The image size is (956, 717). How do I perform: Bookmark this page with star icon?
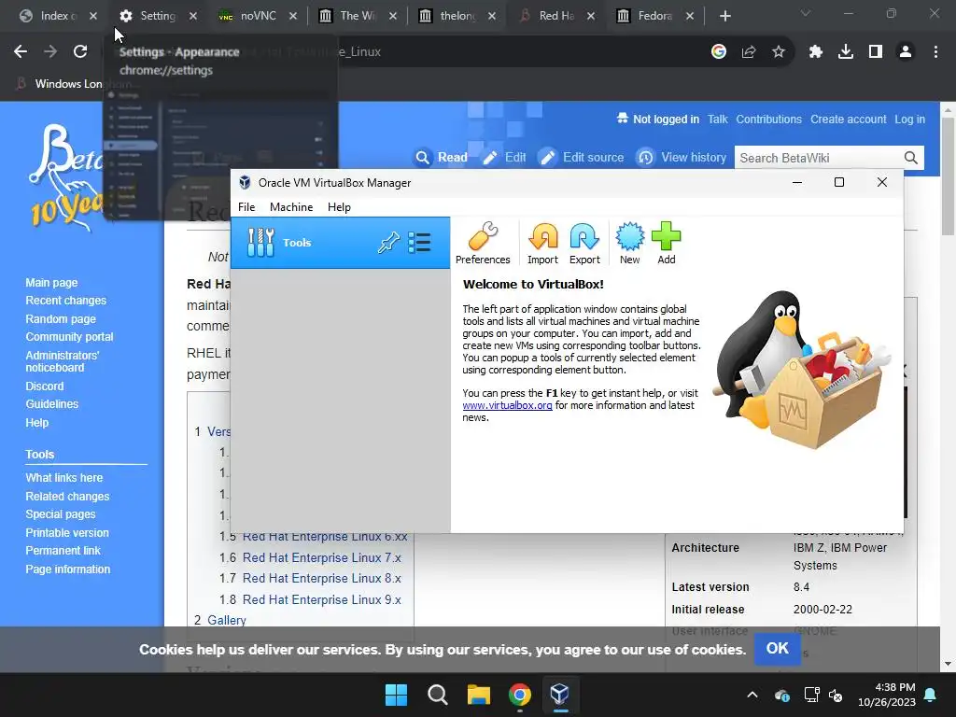[779, 52]
